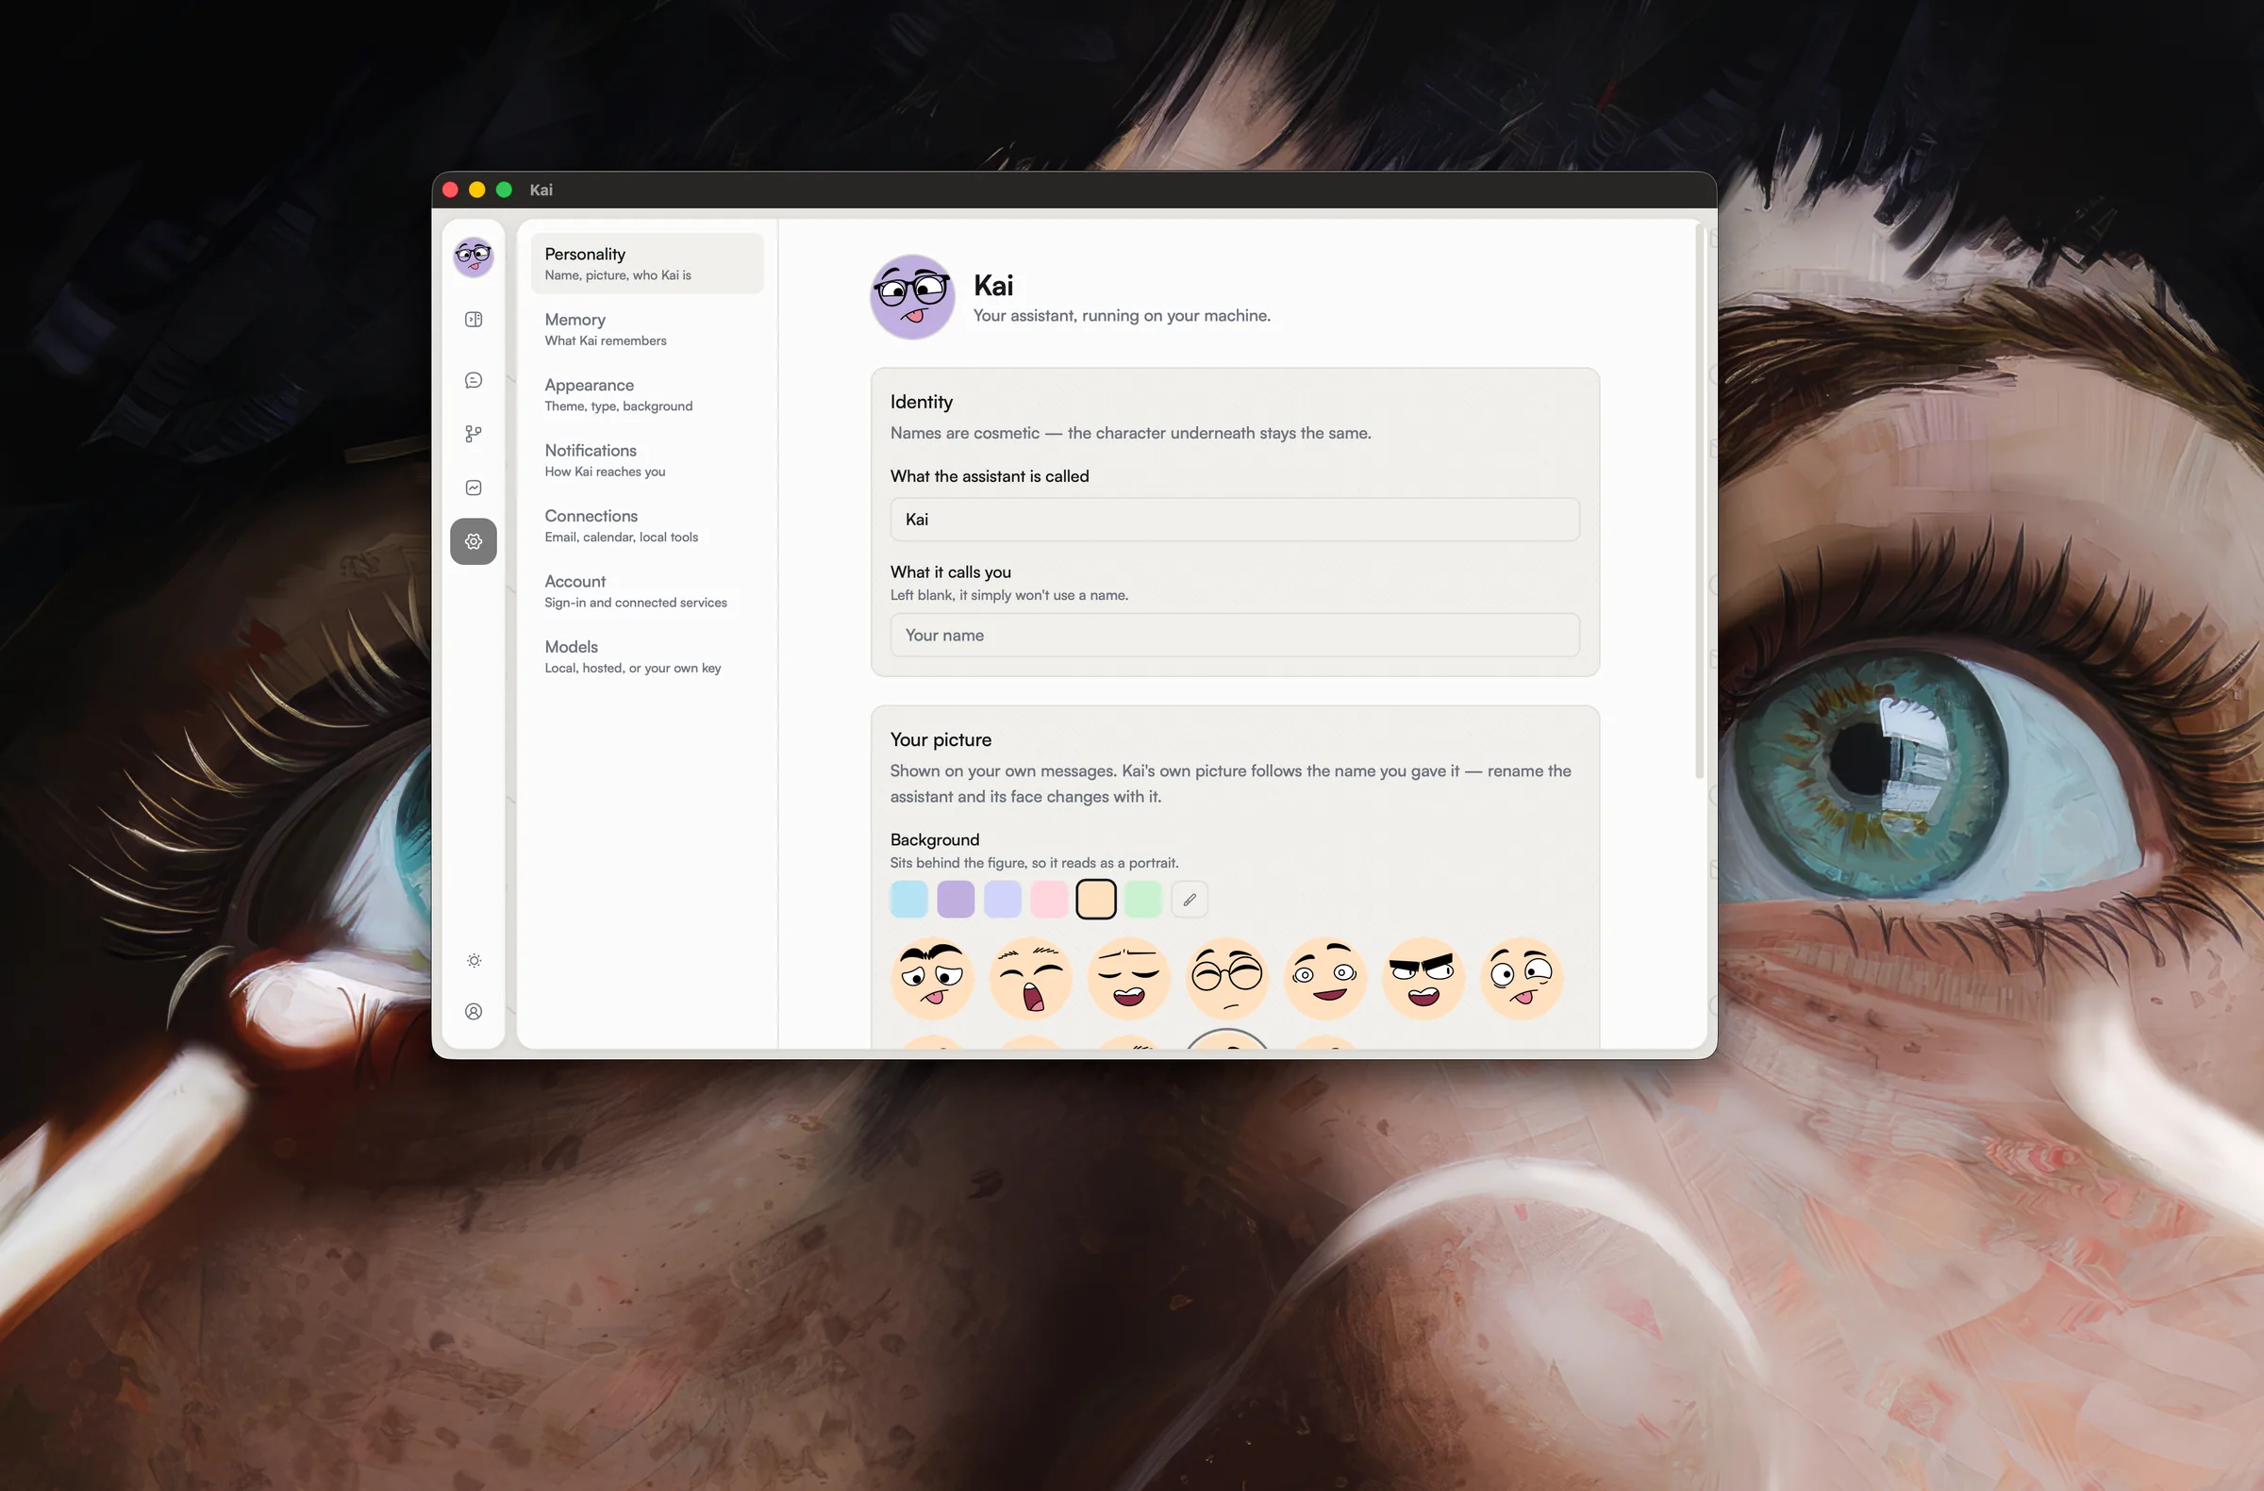Click the 'Background' label
The width and height of the screenshot is (2264, 1491).
tap(934, 839)
